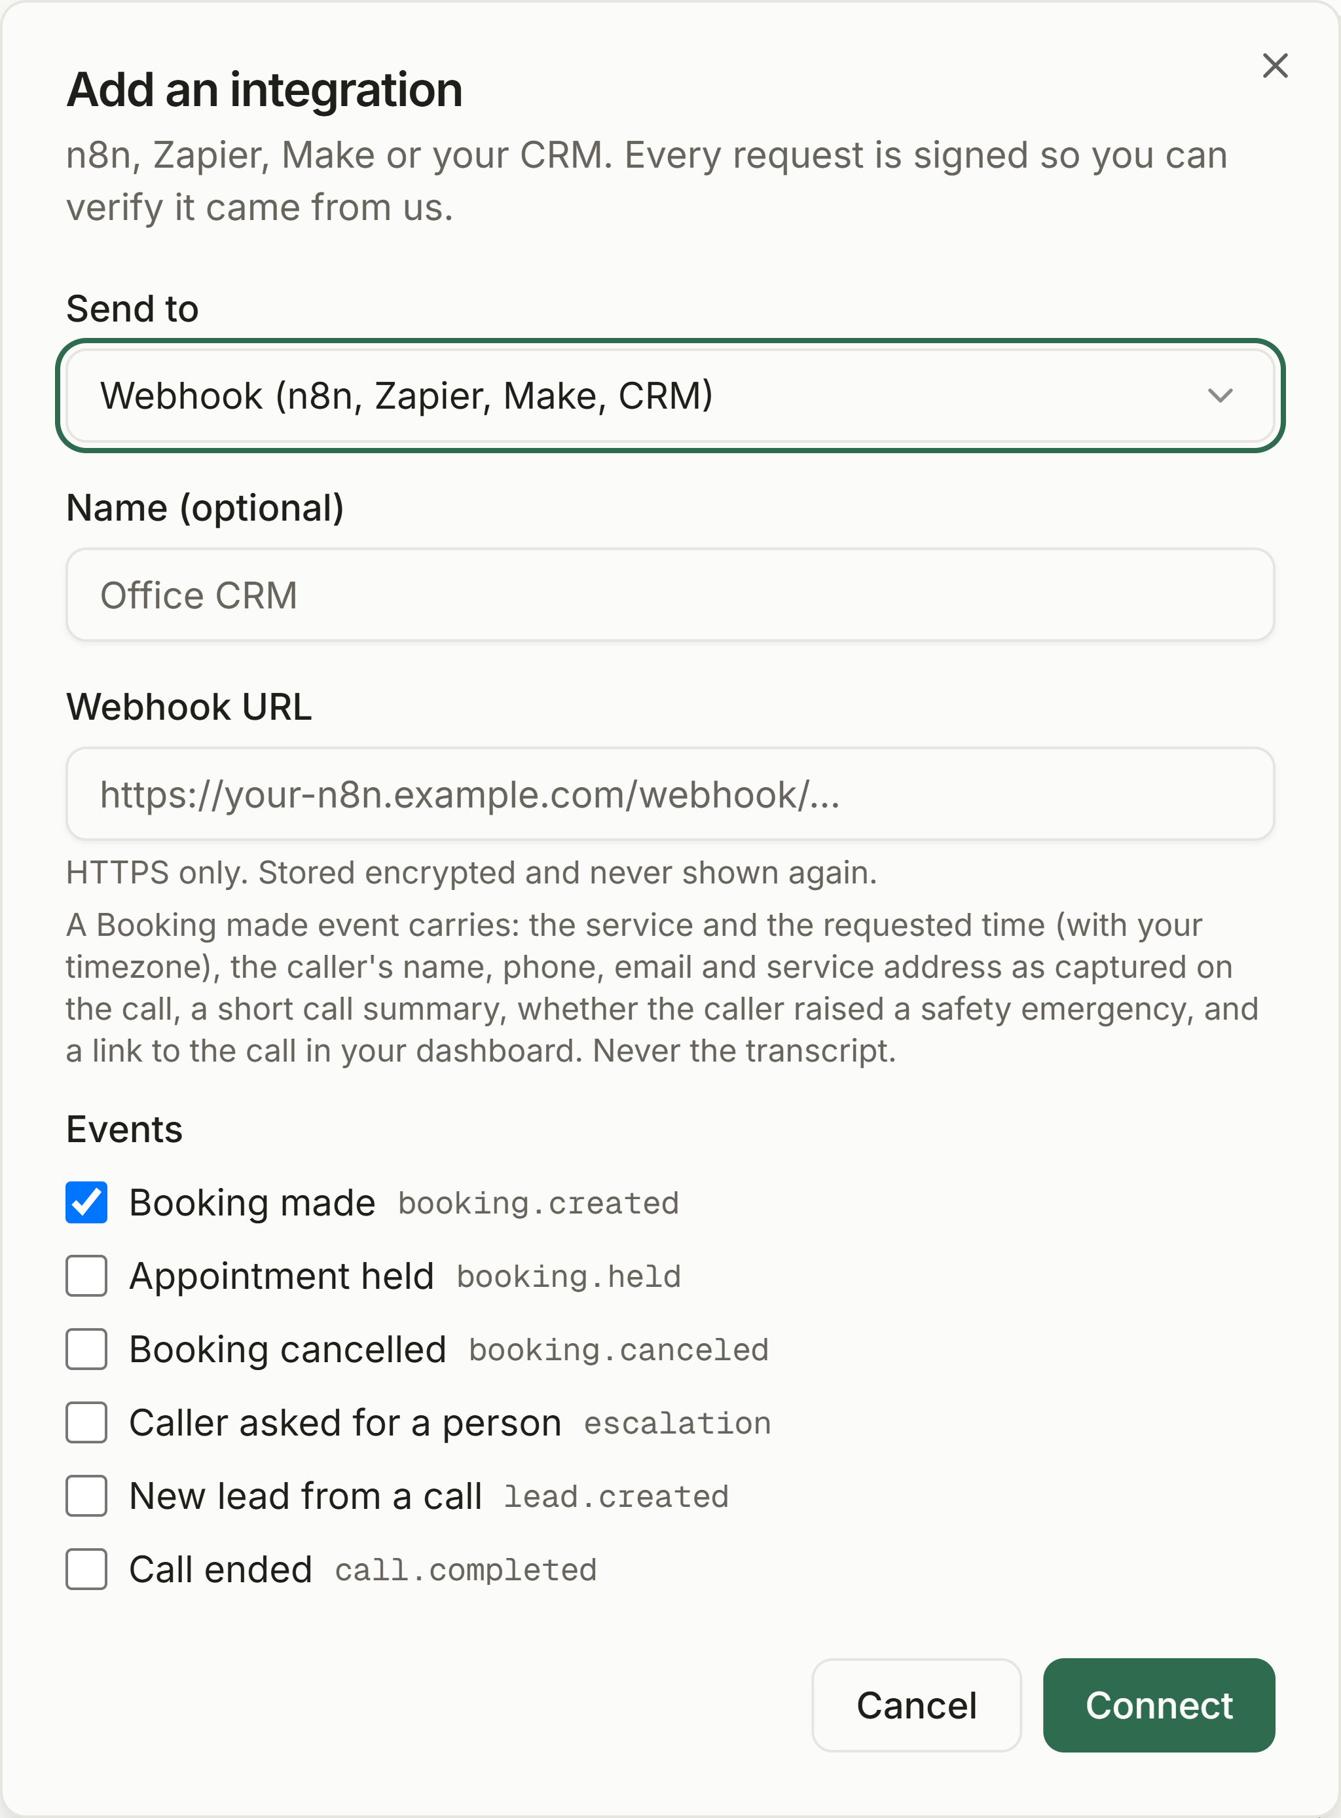Image resolution: width=1341 pixels, height=1818 pixels.
Task: Tick Caller asked for a person
Action: (86, 1422)
